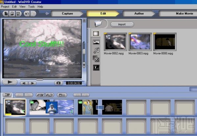Click the DV export arrow button
The width and height of the screenshot is (197, 136).
(x=40, y=95)
